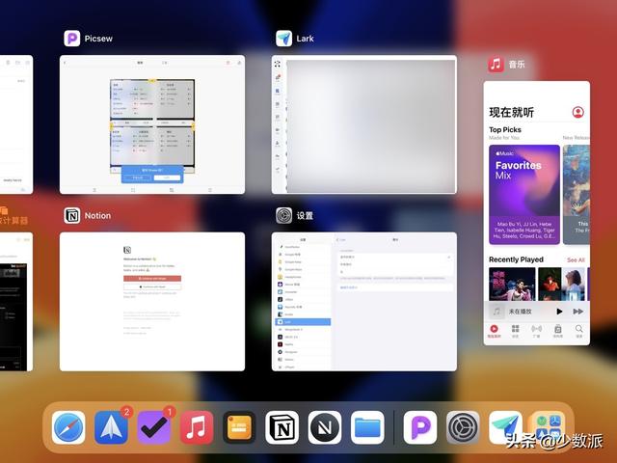Open the dark round N app in dock
This screenshot has width=617, height=463.
click(325, 427)
